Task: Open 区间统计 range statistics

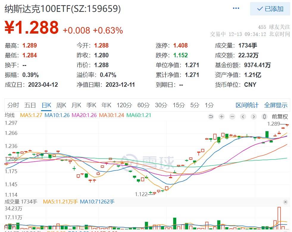Action: coord(247,105)
